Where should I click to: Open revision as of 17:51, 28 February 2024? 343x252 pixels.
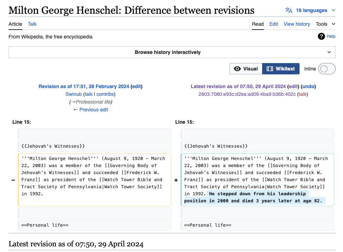(x=84, y=86)
